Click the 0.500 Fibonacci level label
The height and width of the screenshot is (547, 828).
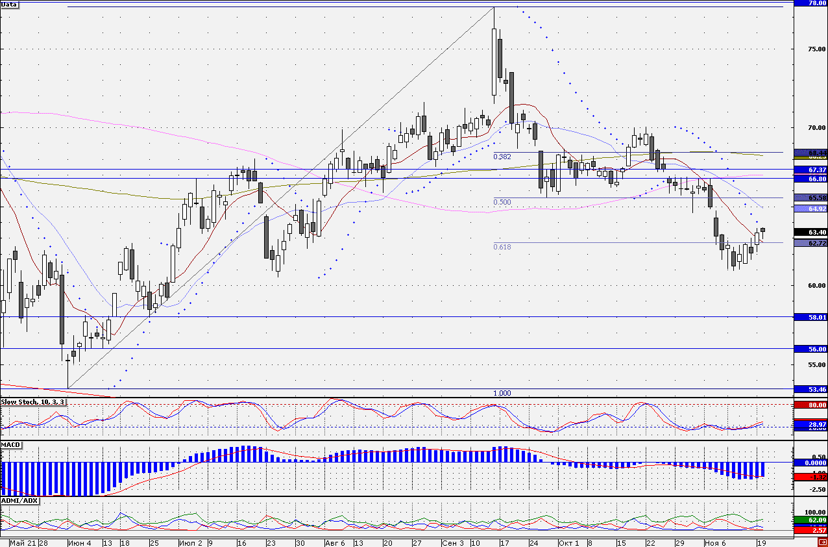click(x=502, y=202)
